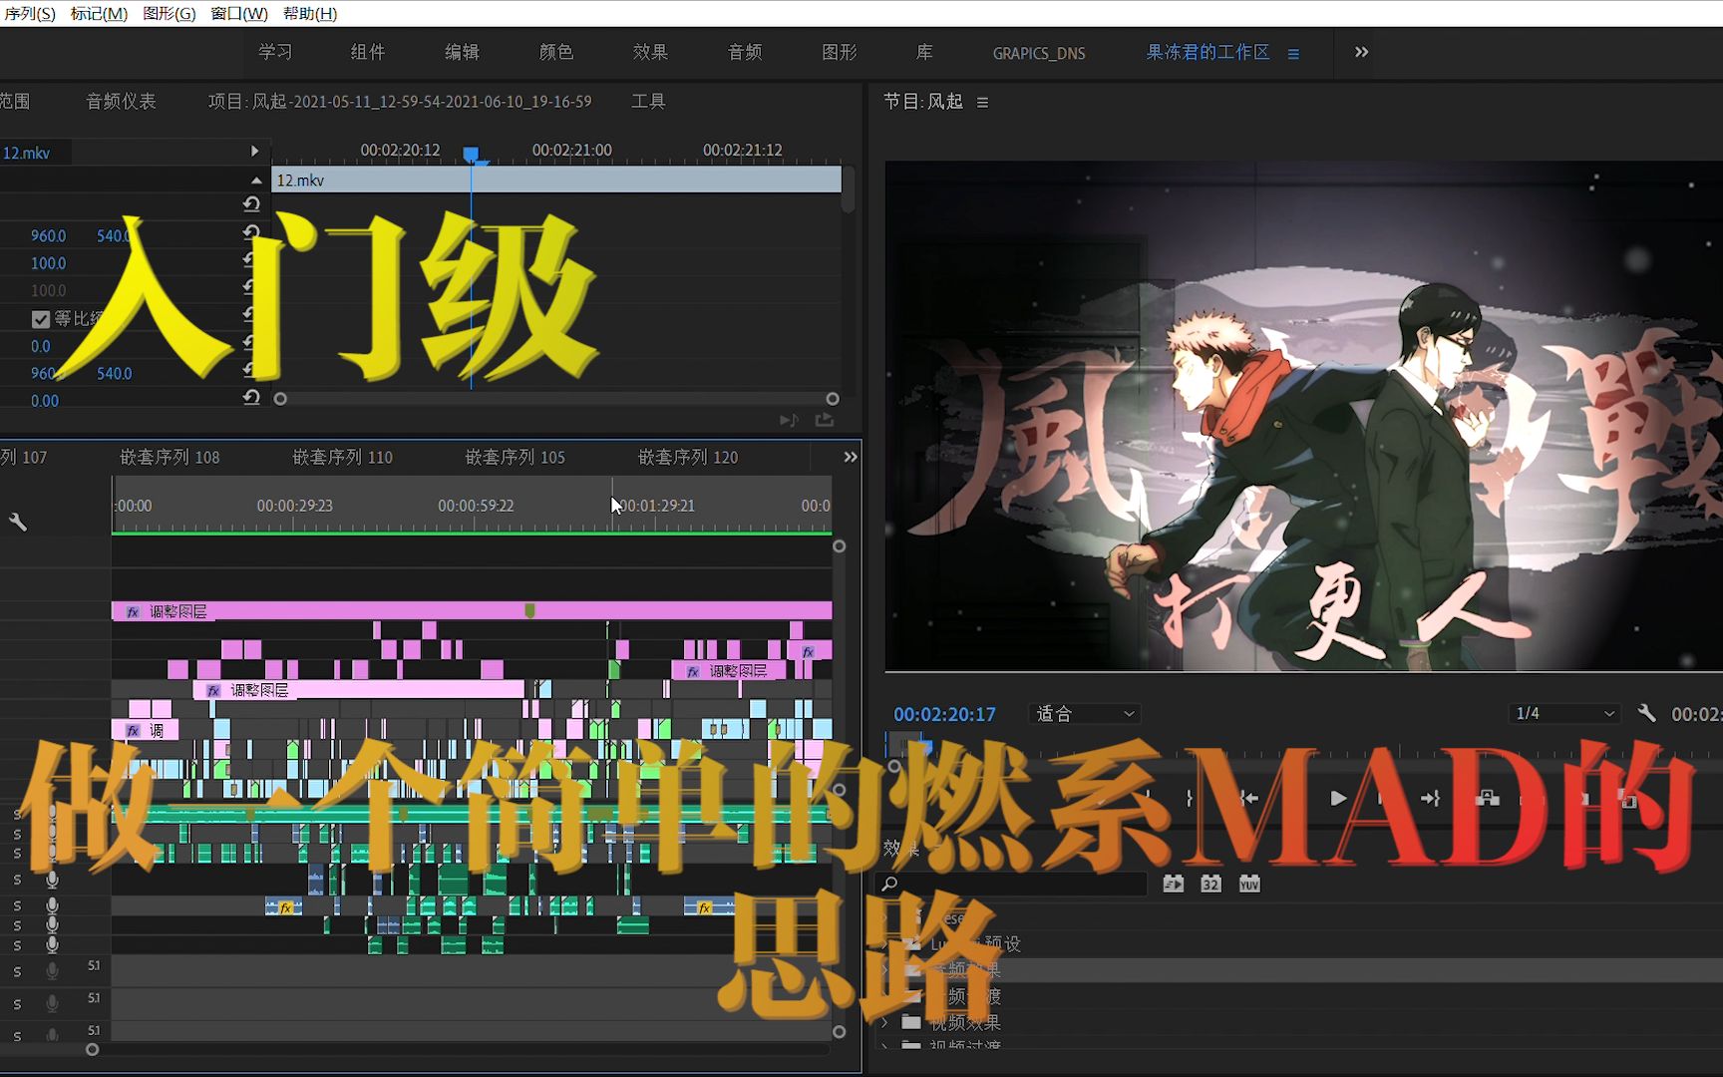Click the Lift button in program monitor
The image size is (1723, 1077).
point(1488,798)
